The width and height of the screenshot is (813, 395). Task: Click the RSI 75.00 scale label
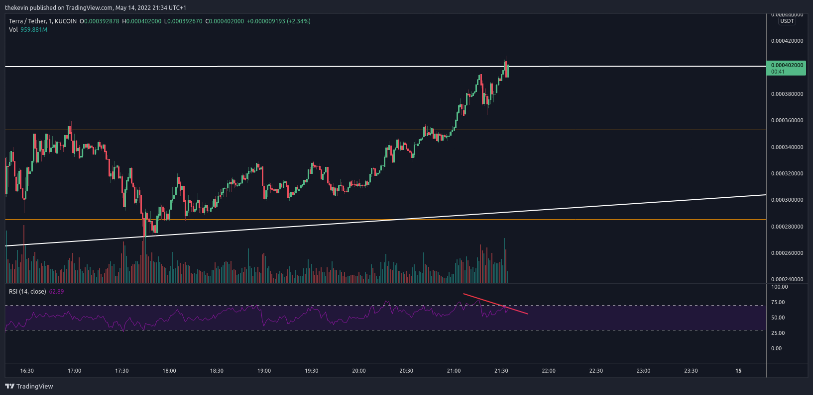[778, 302]
